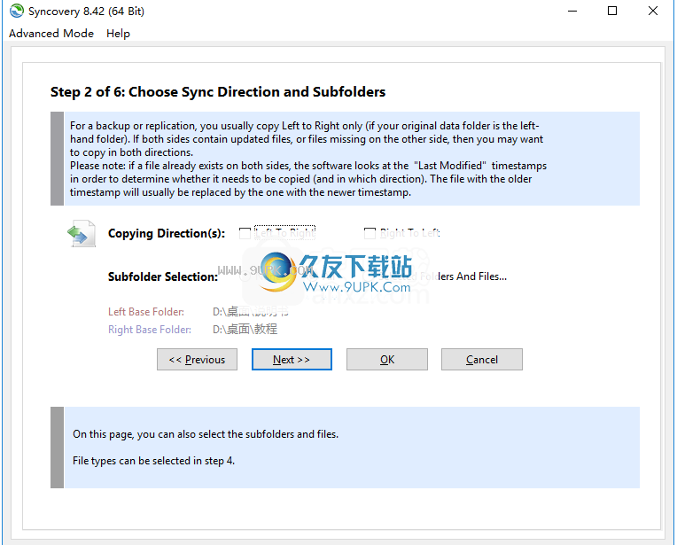
Task: Click the Step 2 of 6 heading
Action: (x=218, y=92)
